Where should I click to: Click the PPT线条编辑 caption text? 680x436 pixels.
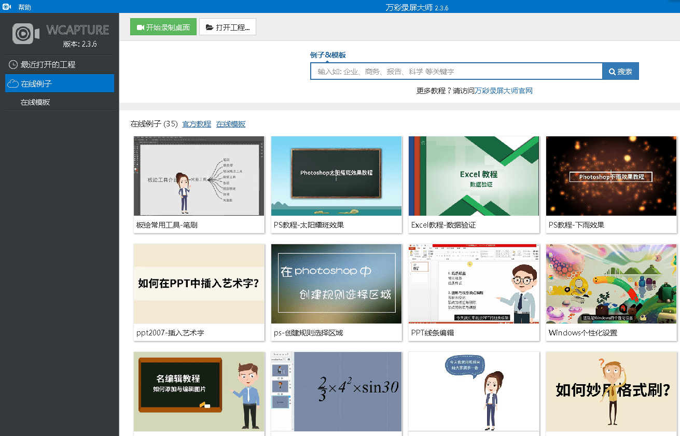(x=433, y=333)
